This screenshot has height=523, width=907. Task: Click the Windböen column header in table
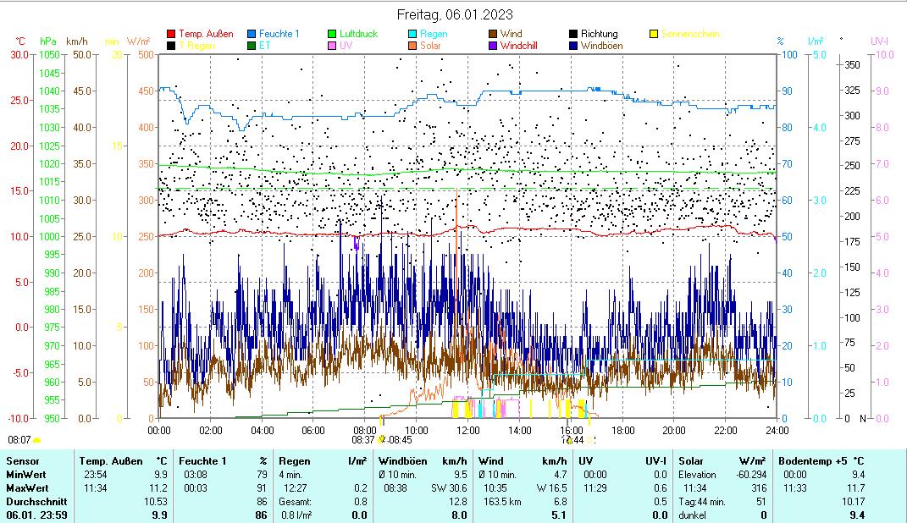402,461
